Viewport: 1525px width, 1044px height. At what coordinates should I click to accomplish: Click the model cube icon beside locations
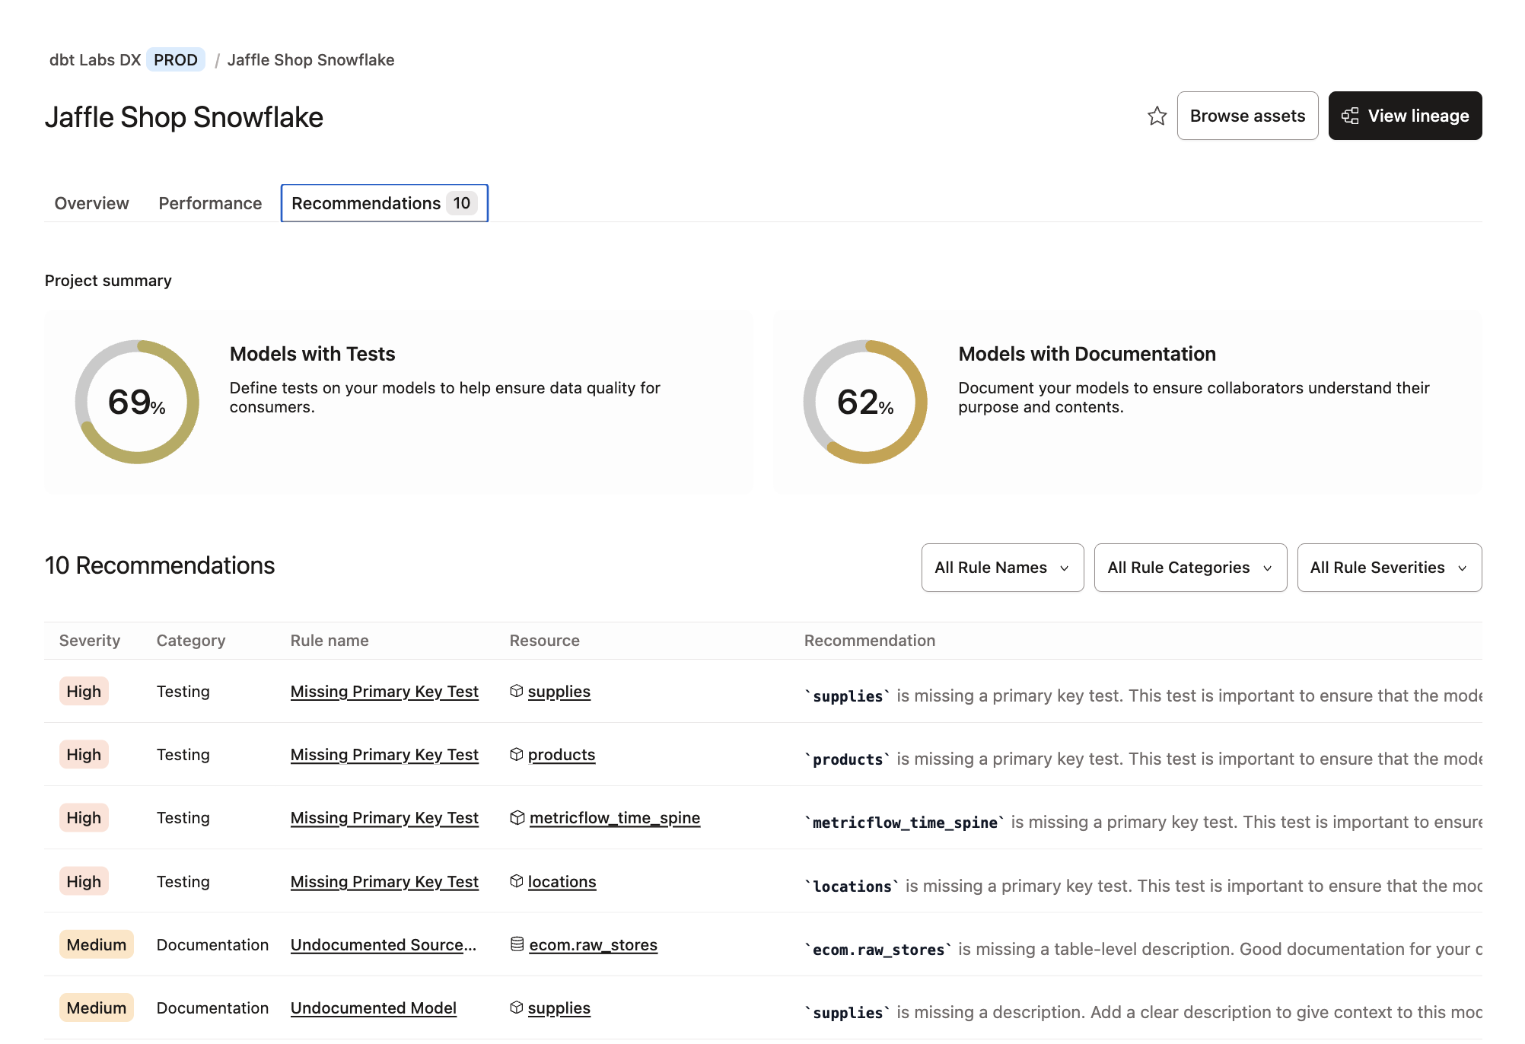click(x=517, y=881)
